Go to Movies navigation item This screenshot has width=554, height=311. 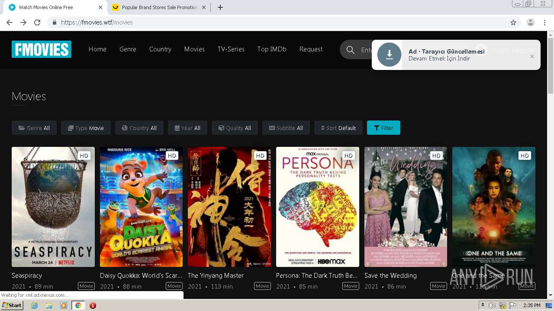coord(194,49)
